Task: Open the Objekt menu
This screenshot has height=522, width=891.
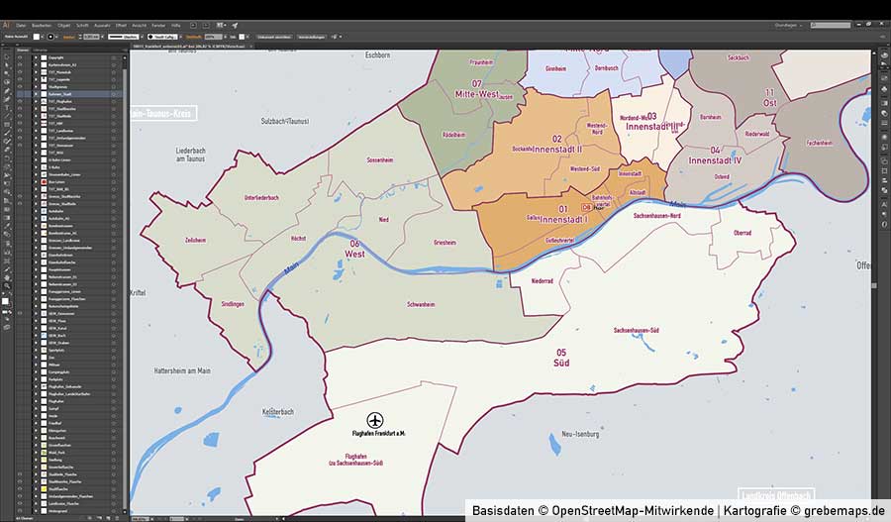Action: [x=63, y=25]
